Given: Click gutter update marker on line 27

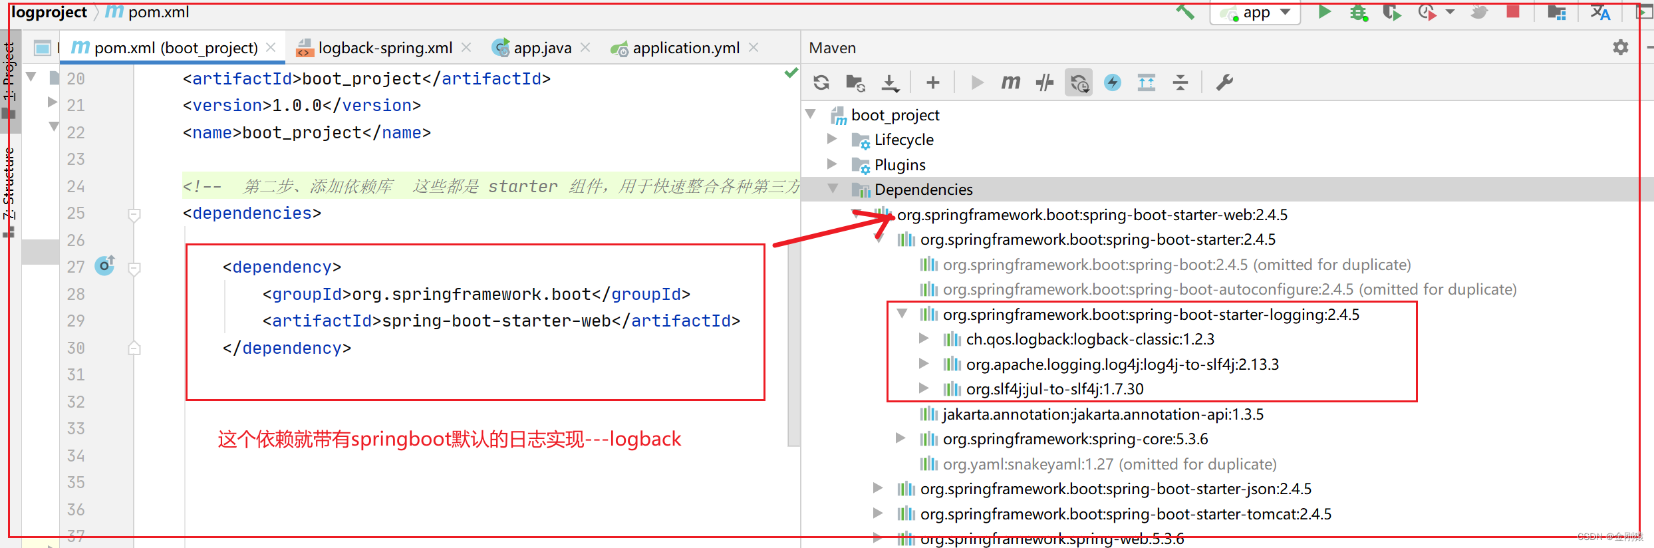Looking at the screenshot, I should click(105, 266).
